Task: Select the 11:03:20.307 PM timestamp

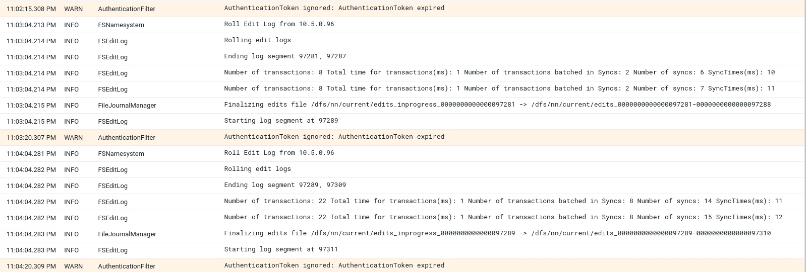Action: tap(31, 138)
